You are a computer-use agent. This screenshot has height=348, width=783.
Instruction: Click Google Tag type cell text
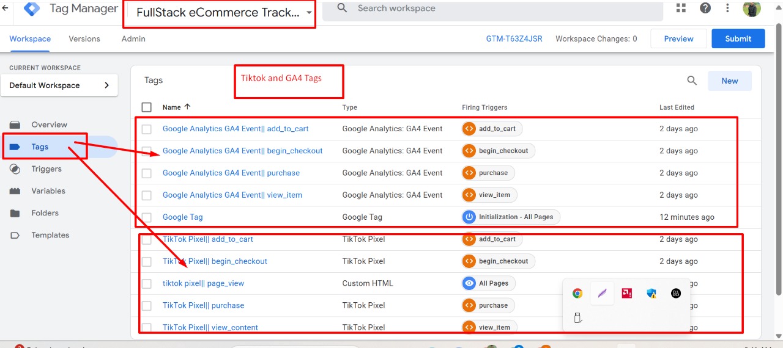coord(362,217)
